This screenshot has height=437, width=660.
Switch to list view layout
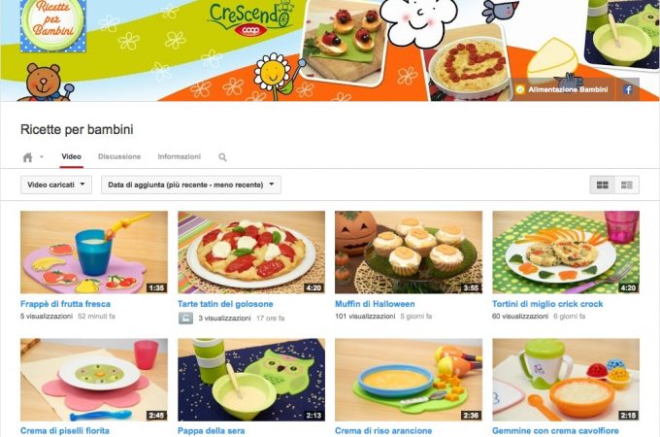627,185
